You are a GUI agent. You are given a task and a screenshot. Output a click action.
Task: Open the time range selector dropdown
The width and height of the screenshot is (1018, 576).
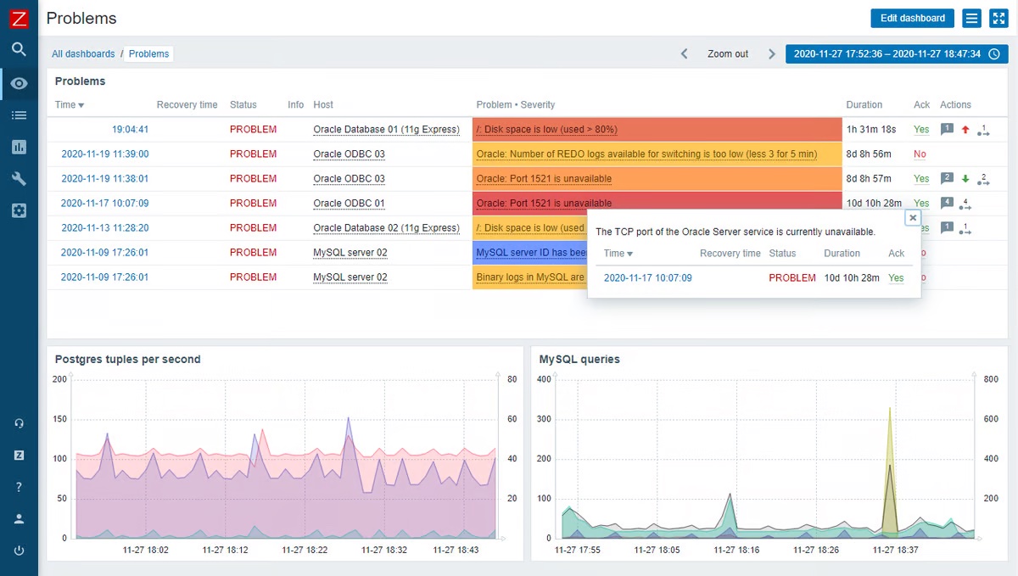887,53
